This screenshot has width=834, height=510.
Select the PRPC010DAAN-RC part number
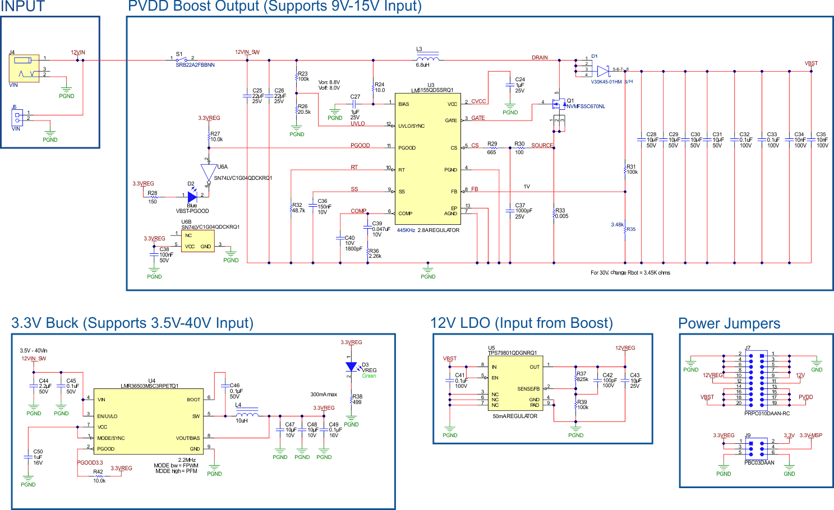click(x=767, y=414)
